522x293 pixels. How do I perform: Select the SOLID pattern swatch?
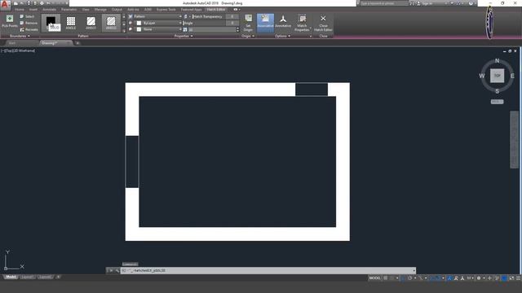51,23
